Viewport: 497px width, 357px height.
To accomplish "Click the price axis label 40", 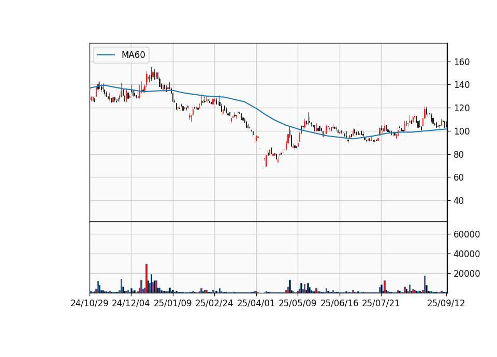I will [459, 201].
